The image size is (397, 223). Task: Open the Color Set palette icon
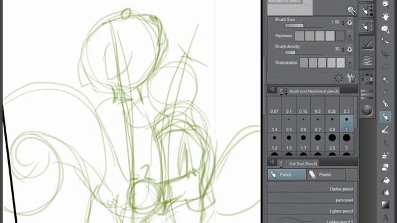pyautogui.click(x=367, y=79)
